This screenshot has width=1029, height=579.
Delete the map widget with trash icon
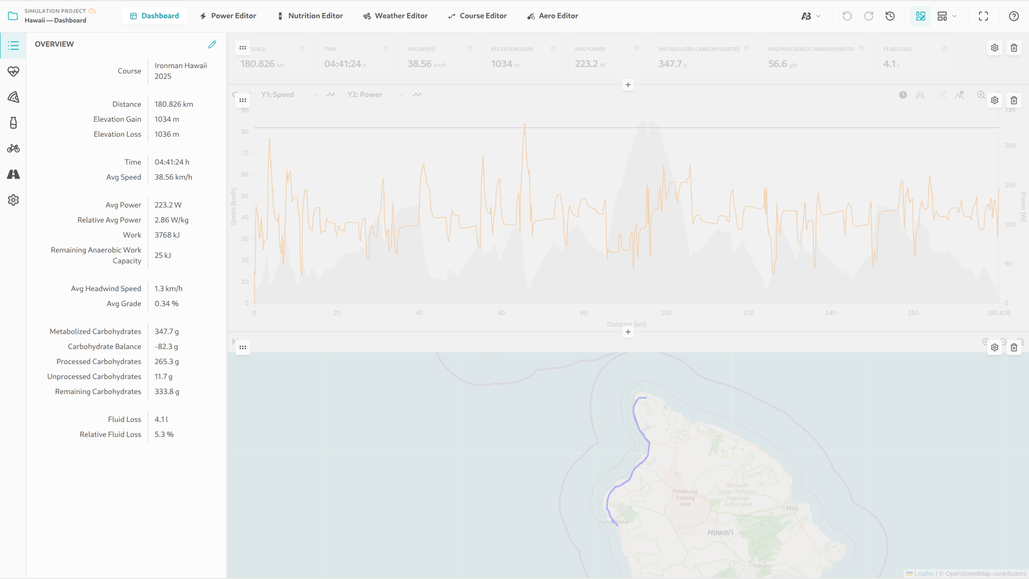(x=1014, y=347)
